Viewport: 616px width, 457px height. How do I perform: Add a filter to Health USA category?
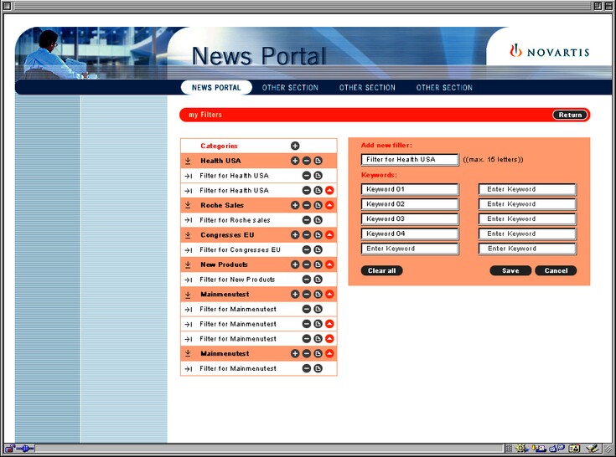pos(295,161)
